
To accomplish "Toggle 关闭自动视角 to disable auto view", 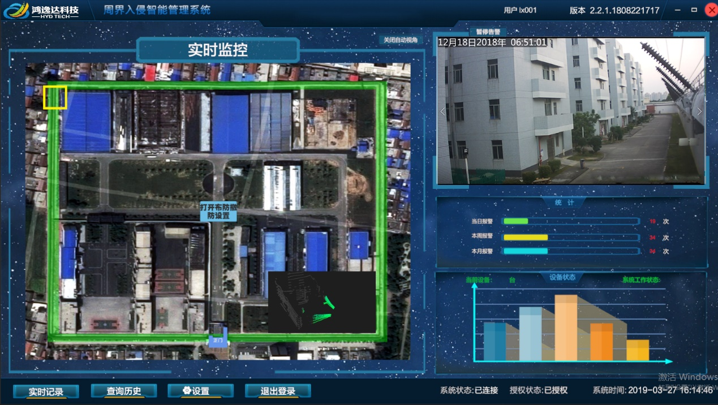I will 401,40.
